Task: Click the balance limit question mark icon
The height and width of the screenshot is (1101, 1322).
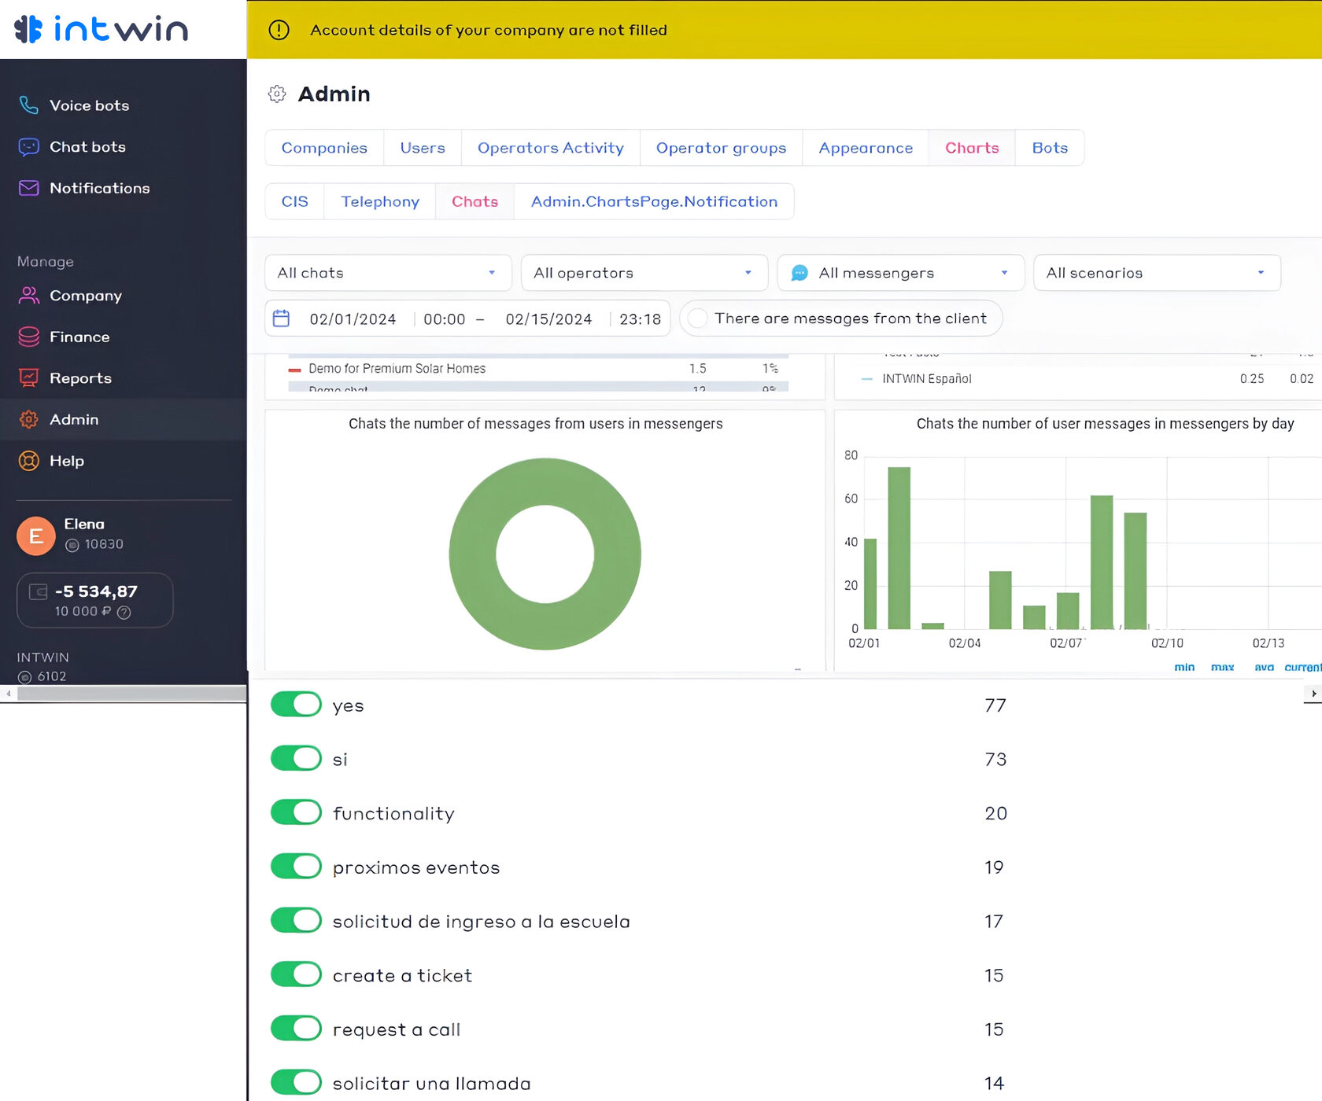Action: click(124, 612)
